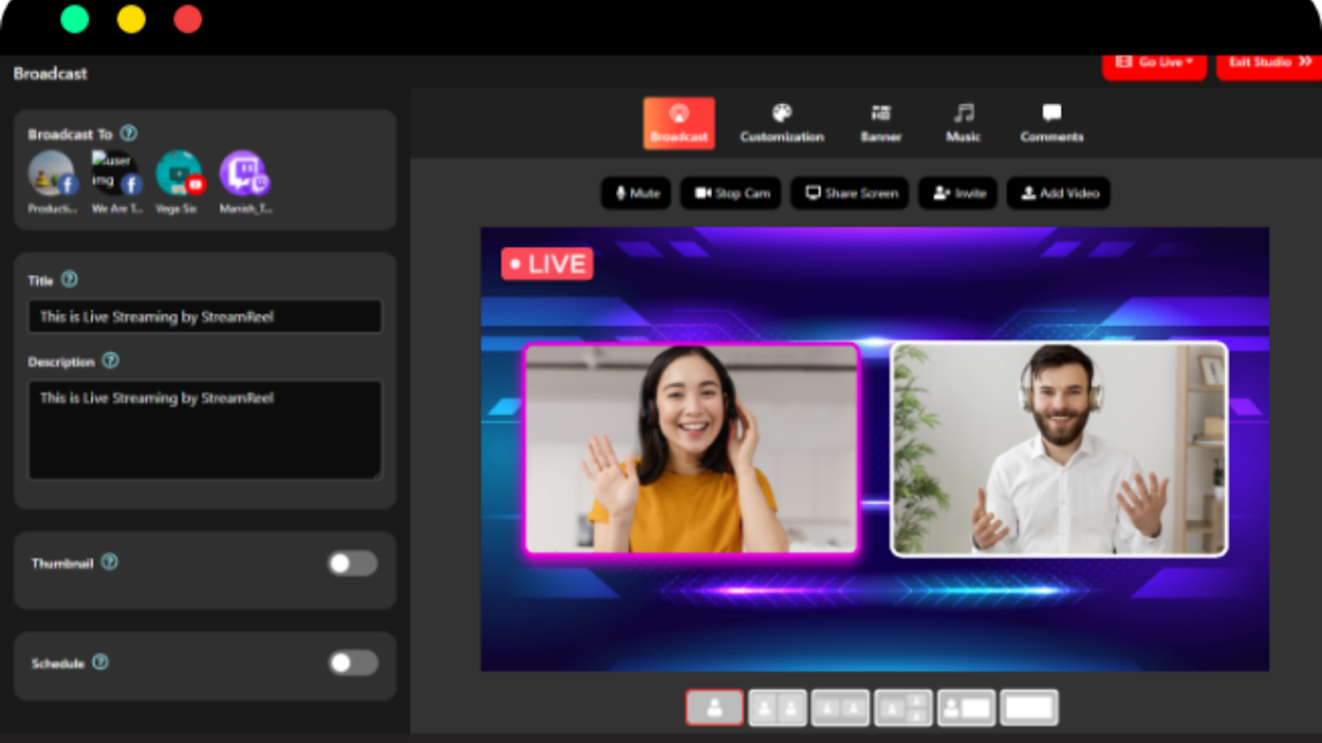
Task: Enable the Schedule toggle switch
Action: coord(353,663)
